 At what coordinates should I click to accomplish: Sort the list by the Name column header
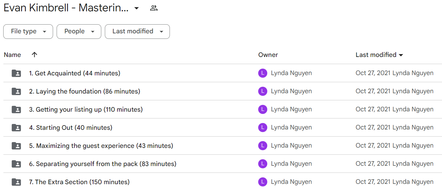[12, 55]
